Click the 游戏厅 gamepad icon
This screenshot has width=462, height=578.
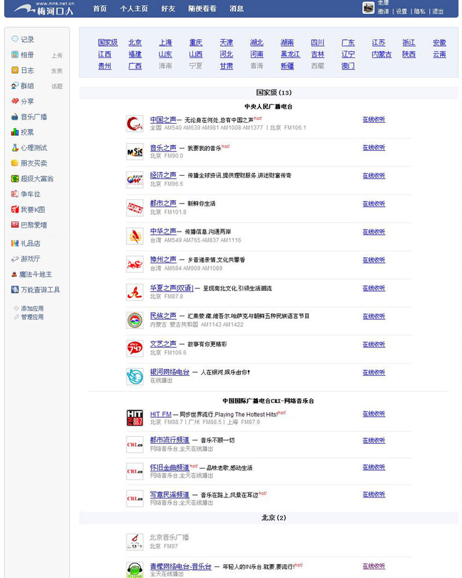15,259
